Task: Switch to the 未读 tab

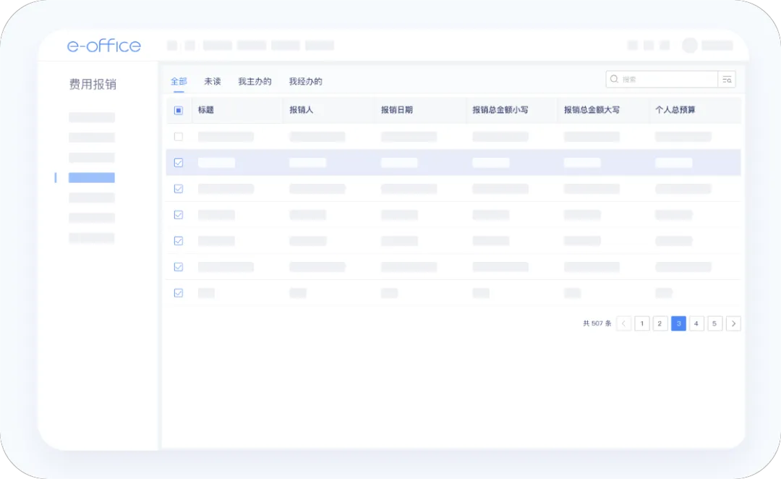Action: pyautogui.click(x=212, y=82)
